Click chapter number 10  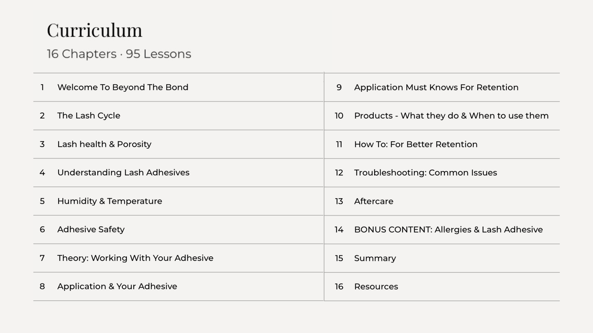[339, 116]
